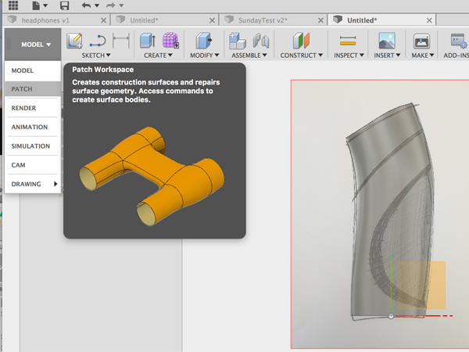
Task: Close the headphones v1 tab
Action: [103, 20]
